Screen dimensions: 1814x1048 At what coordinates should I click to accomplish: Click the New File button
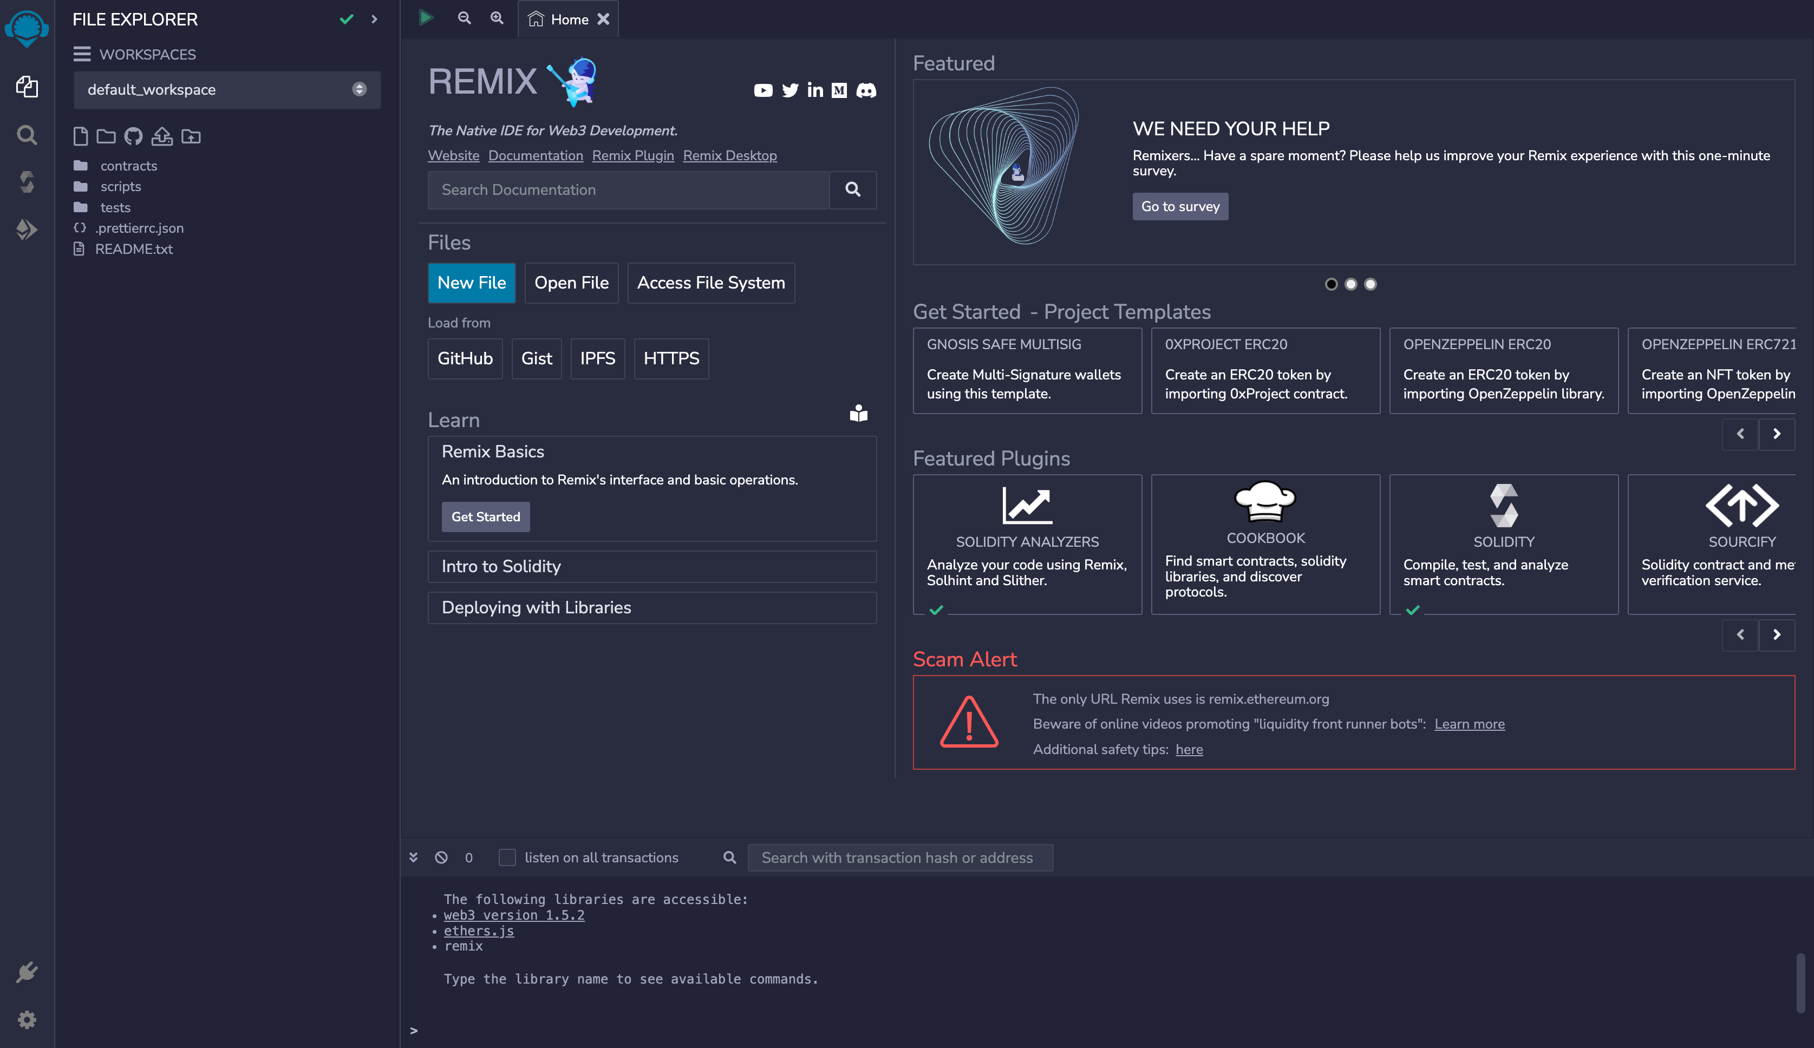[x=472, y=282]
